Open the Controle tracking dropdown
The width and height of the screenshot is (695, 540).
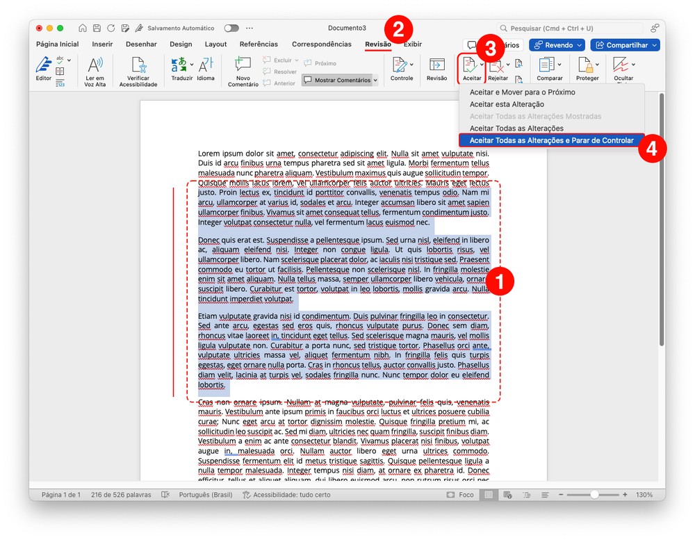401,67
